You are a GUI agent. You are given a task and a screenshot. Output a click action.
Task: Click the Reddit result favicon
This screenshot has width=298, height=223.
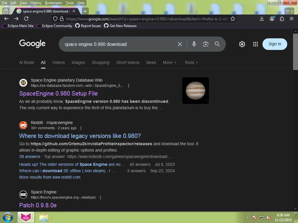click(x=23, y=125)
